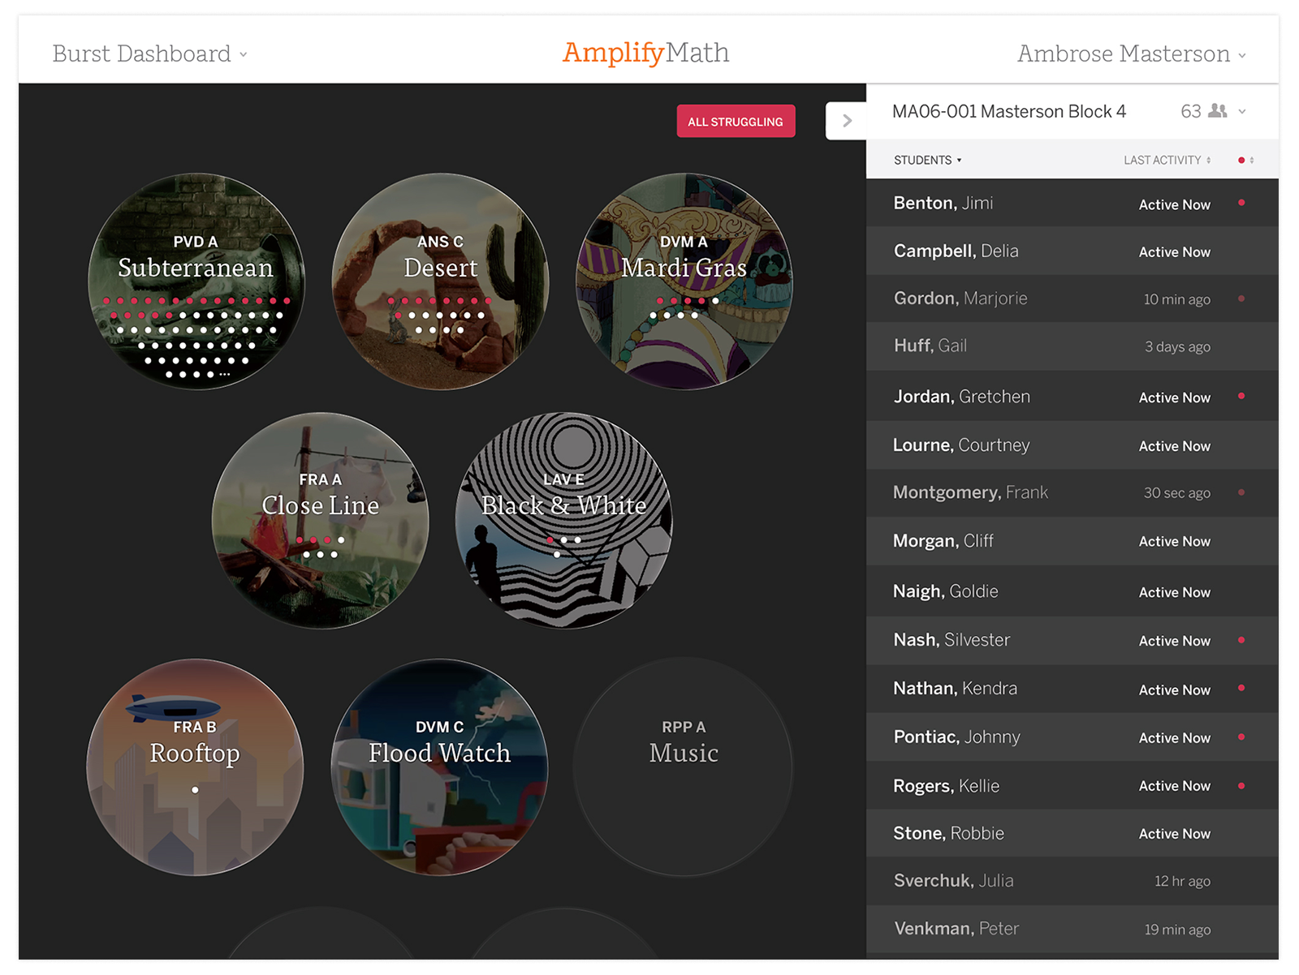Select student Stone, Robbie
Image resolution: width=1299 pixels, height=975 pixels.
[1072, 833]
